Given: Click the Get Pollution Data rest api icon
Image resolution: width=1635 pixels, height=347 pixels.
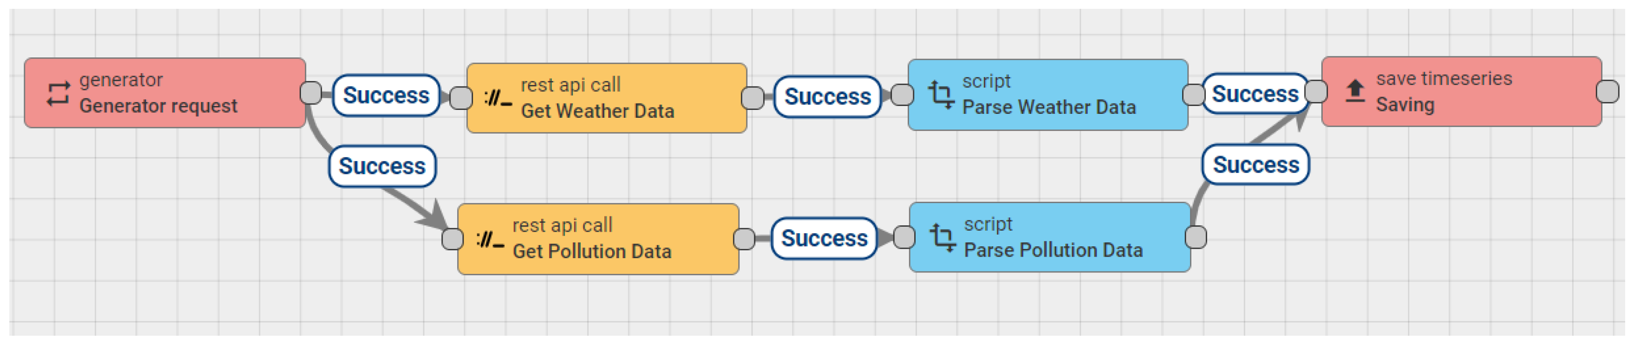Looking at the screenshot, I should point(489,240).
